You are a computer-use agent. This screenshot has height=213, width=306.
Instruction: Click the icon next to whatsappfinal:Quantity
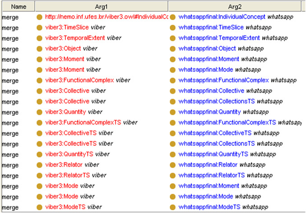coord(173,112)
